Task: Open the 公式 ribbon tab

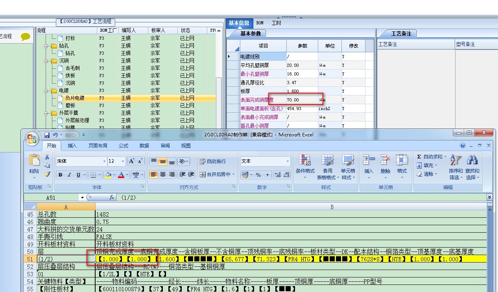Action: (124, 145)
